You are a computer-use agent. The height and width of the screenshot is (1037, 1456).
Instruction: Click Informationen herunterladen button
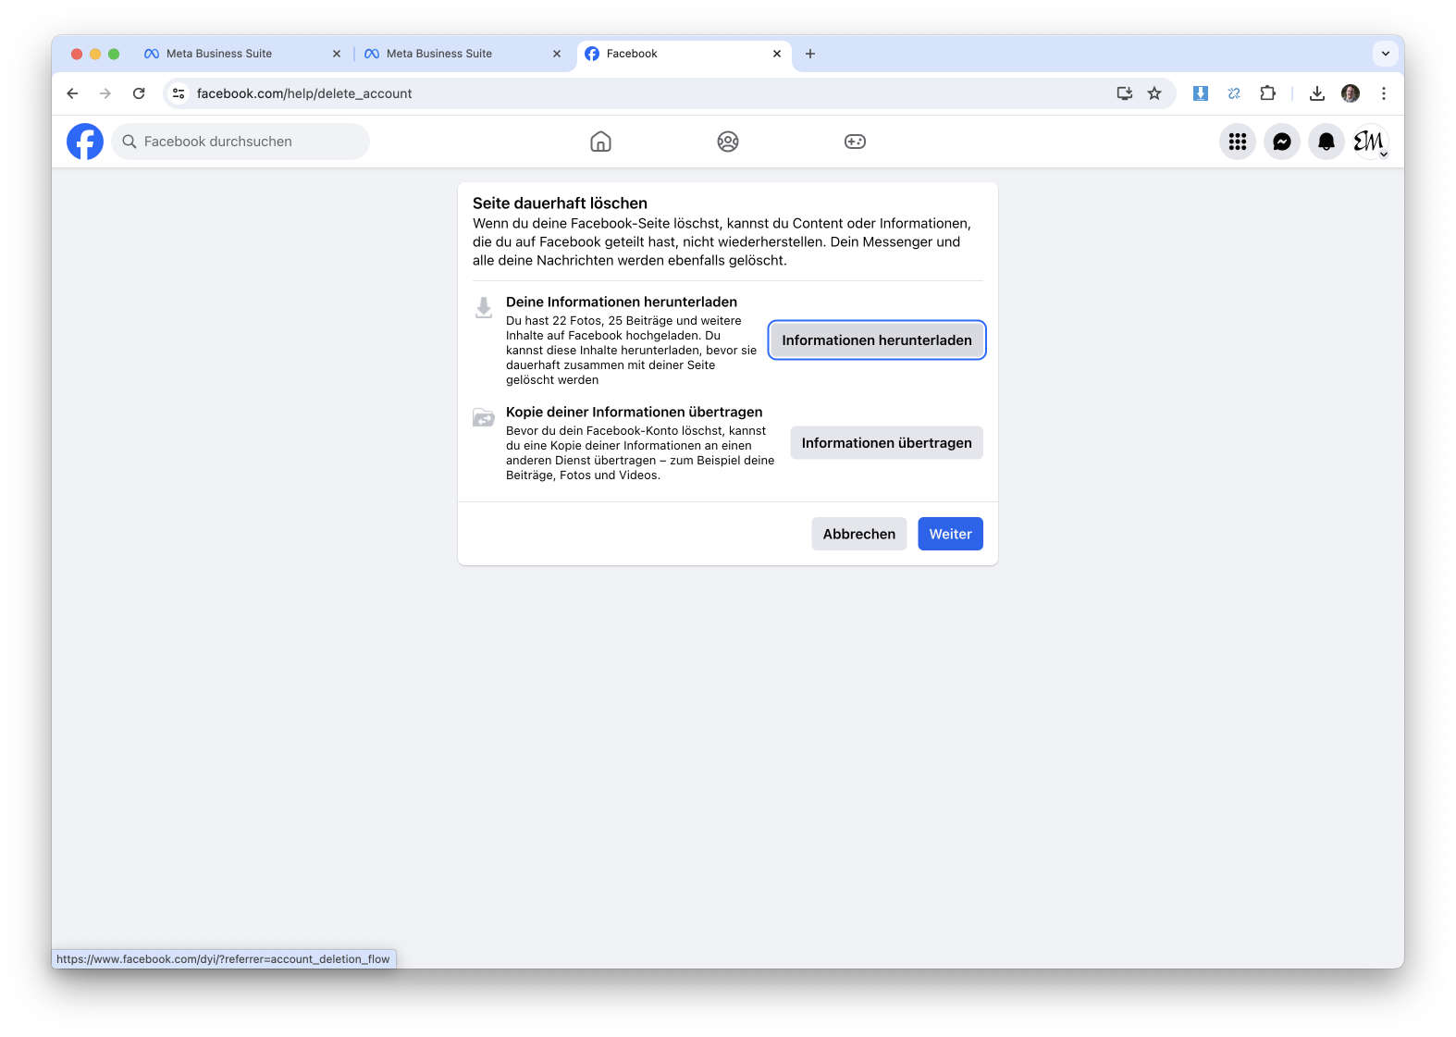coord(876,340)
